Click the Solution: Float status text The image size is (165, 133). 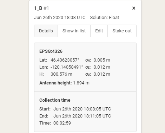[105, 18]
